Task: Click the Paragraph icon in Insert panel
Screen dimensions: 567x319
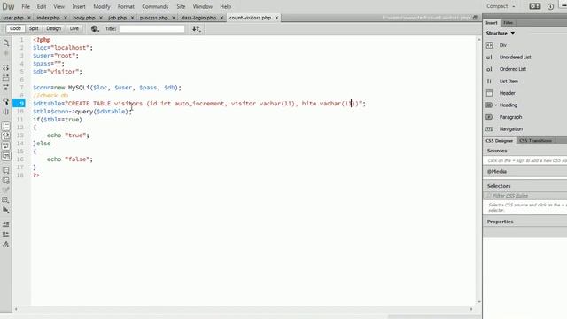Action: [489, 117]
